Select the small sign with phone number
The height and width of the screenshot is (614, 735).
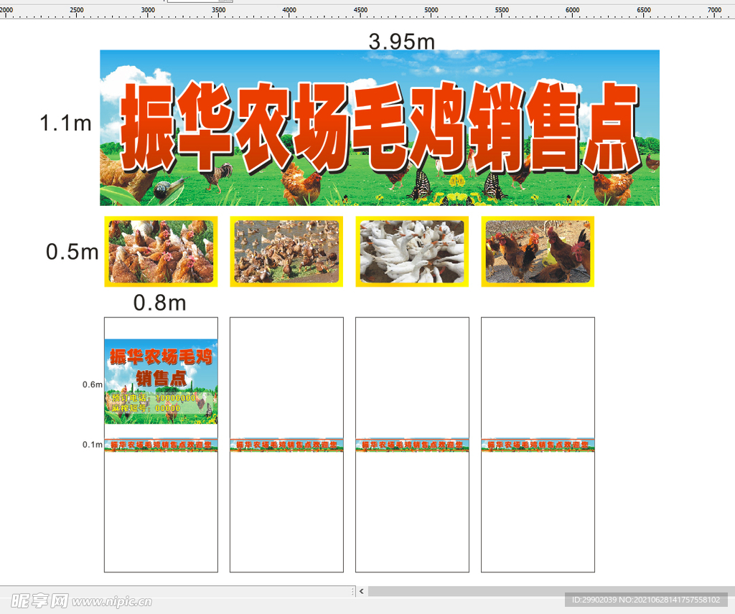161,382
